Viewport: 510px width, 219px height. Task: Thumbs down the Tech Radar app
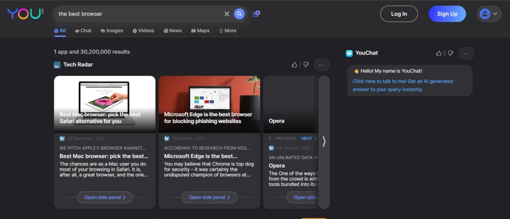pyautogui.click(x=306, y=65)
